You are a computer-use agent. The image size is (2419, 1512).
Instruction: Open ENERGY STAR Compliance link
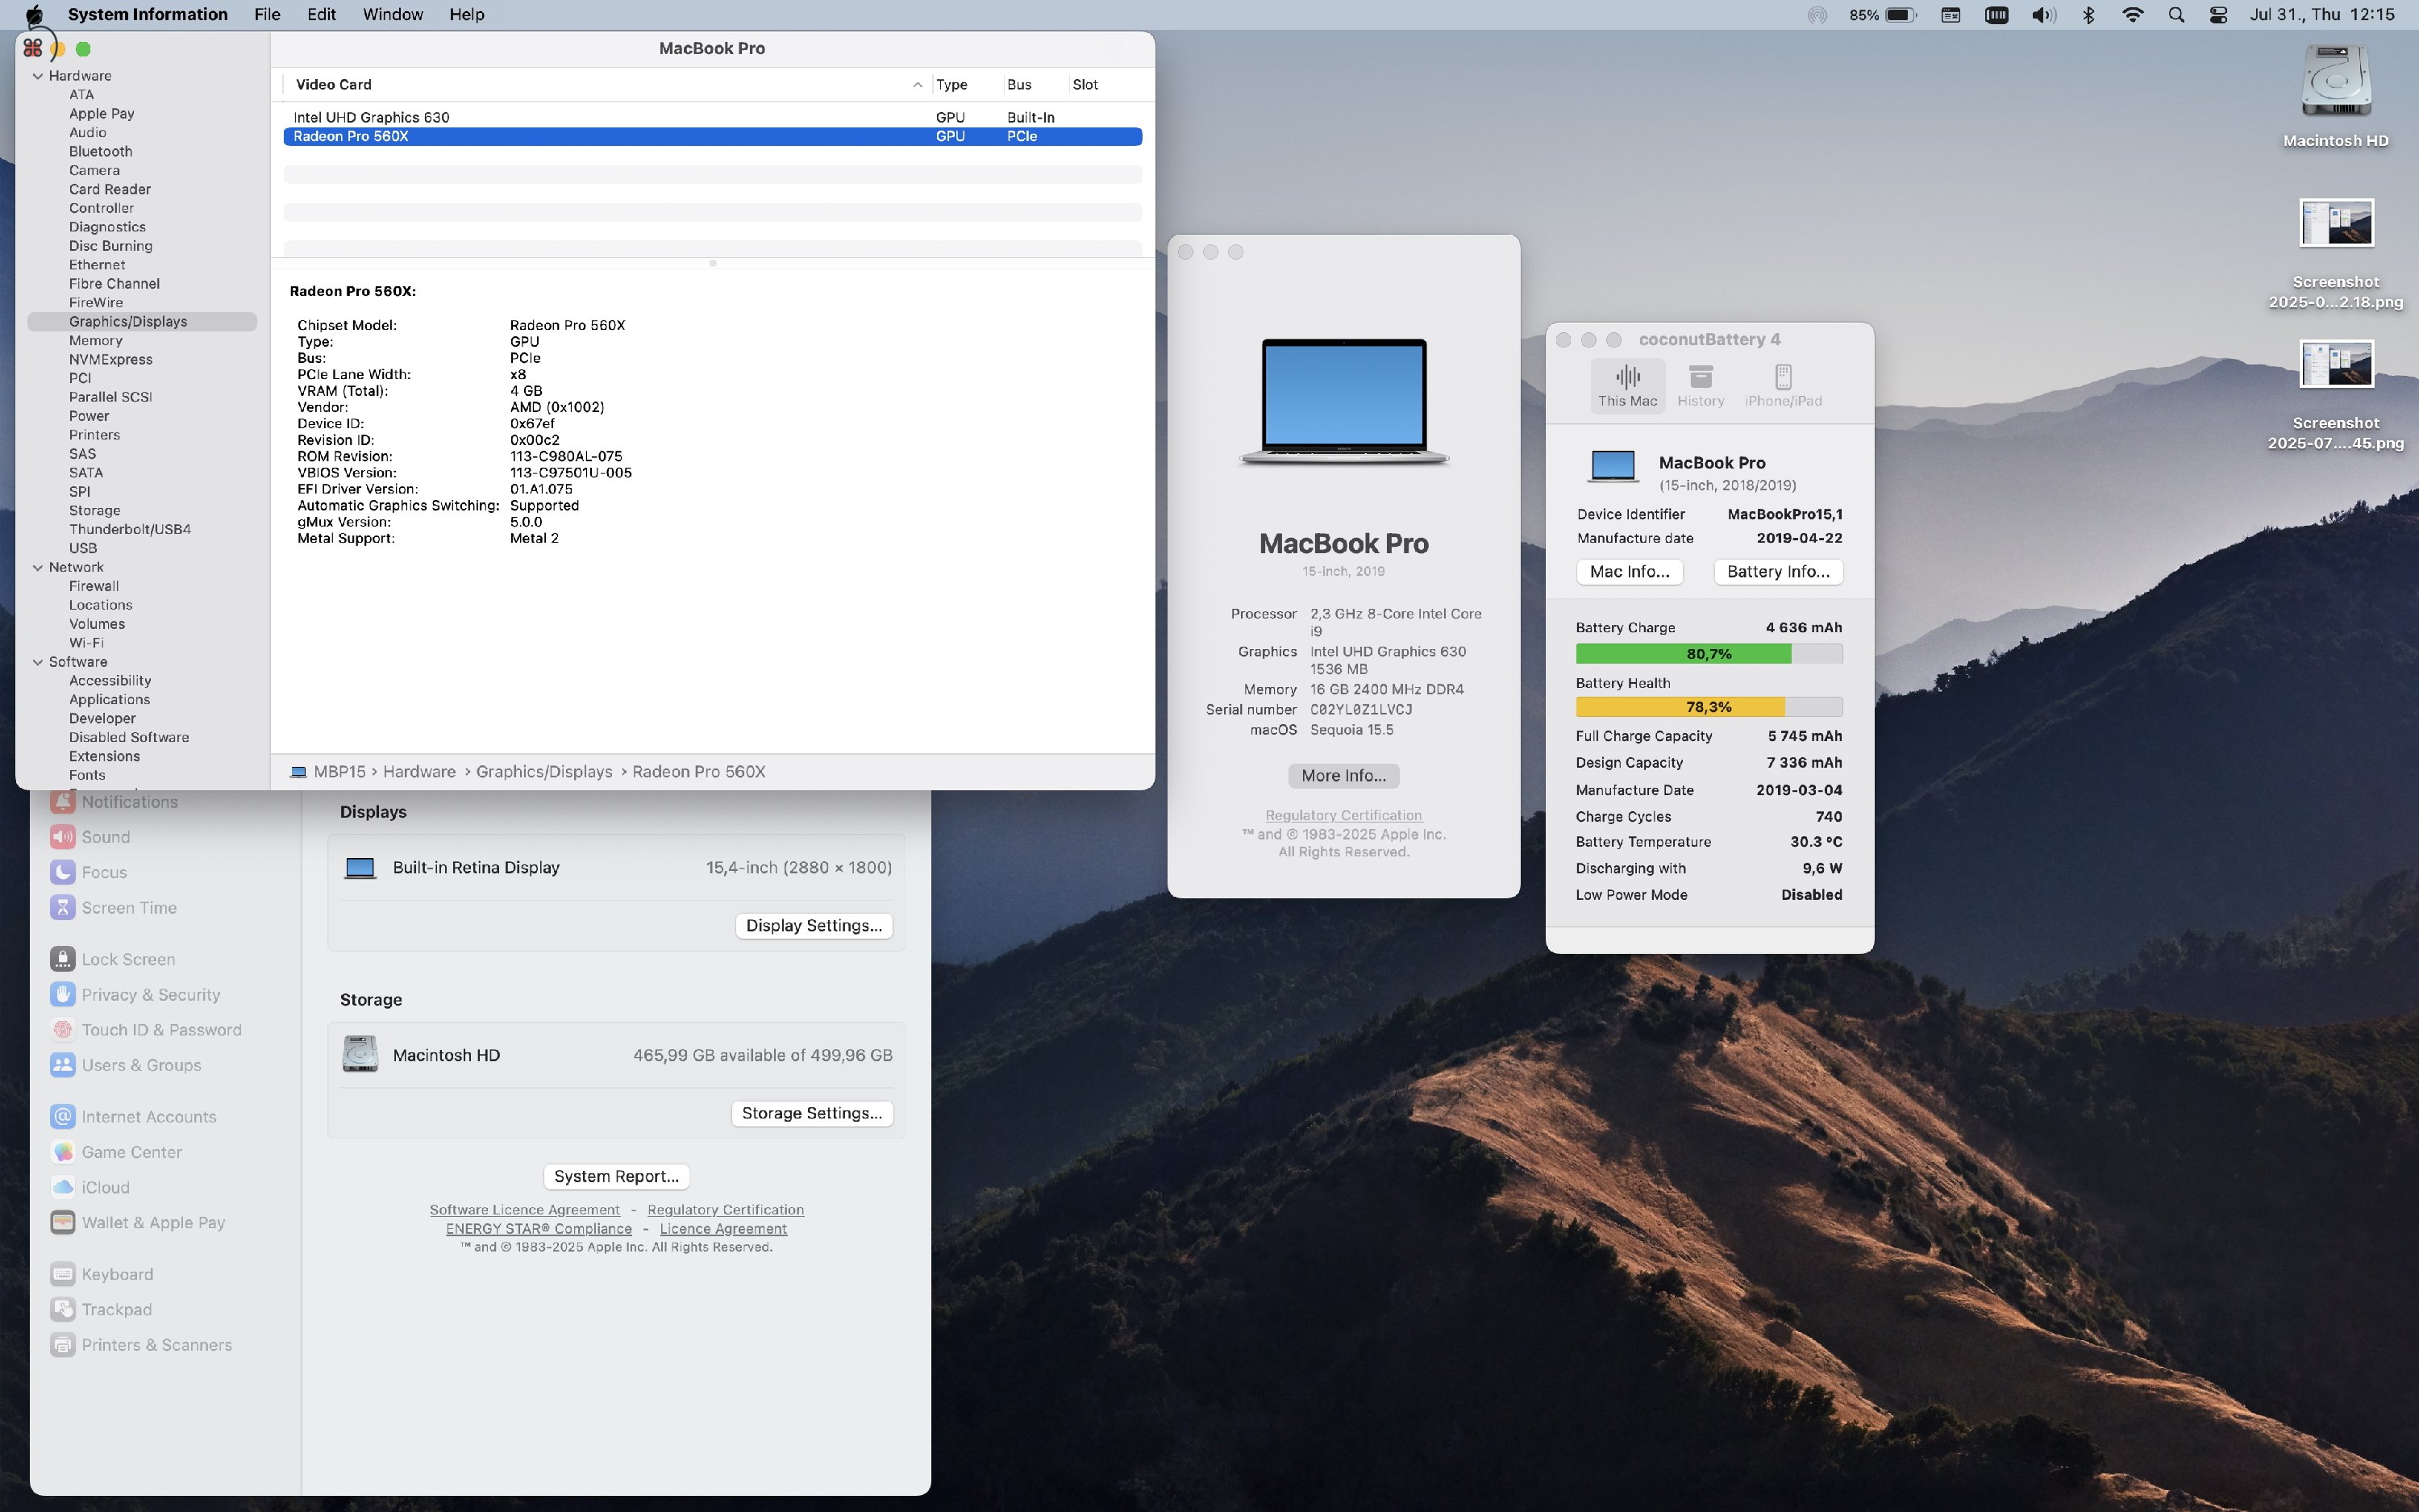pos(539,1229)
